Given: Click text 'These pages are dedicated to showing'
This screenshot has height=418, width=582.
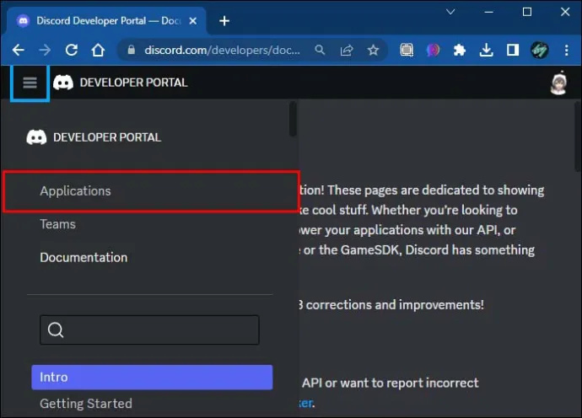Looking at the screenshot, I should [436, 190].
